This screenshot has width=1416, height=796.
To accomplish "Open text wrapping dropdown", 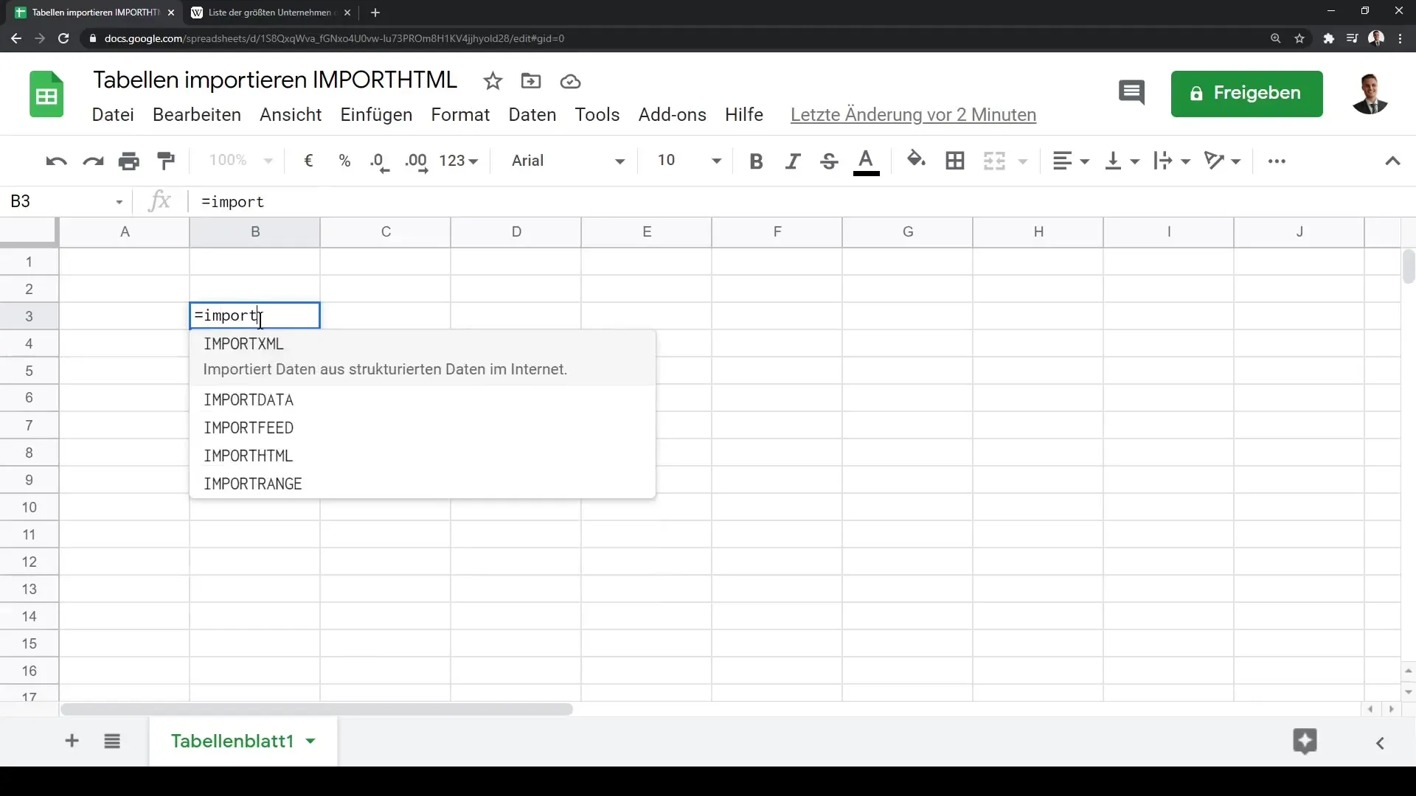I will tap(1172, 161).
